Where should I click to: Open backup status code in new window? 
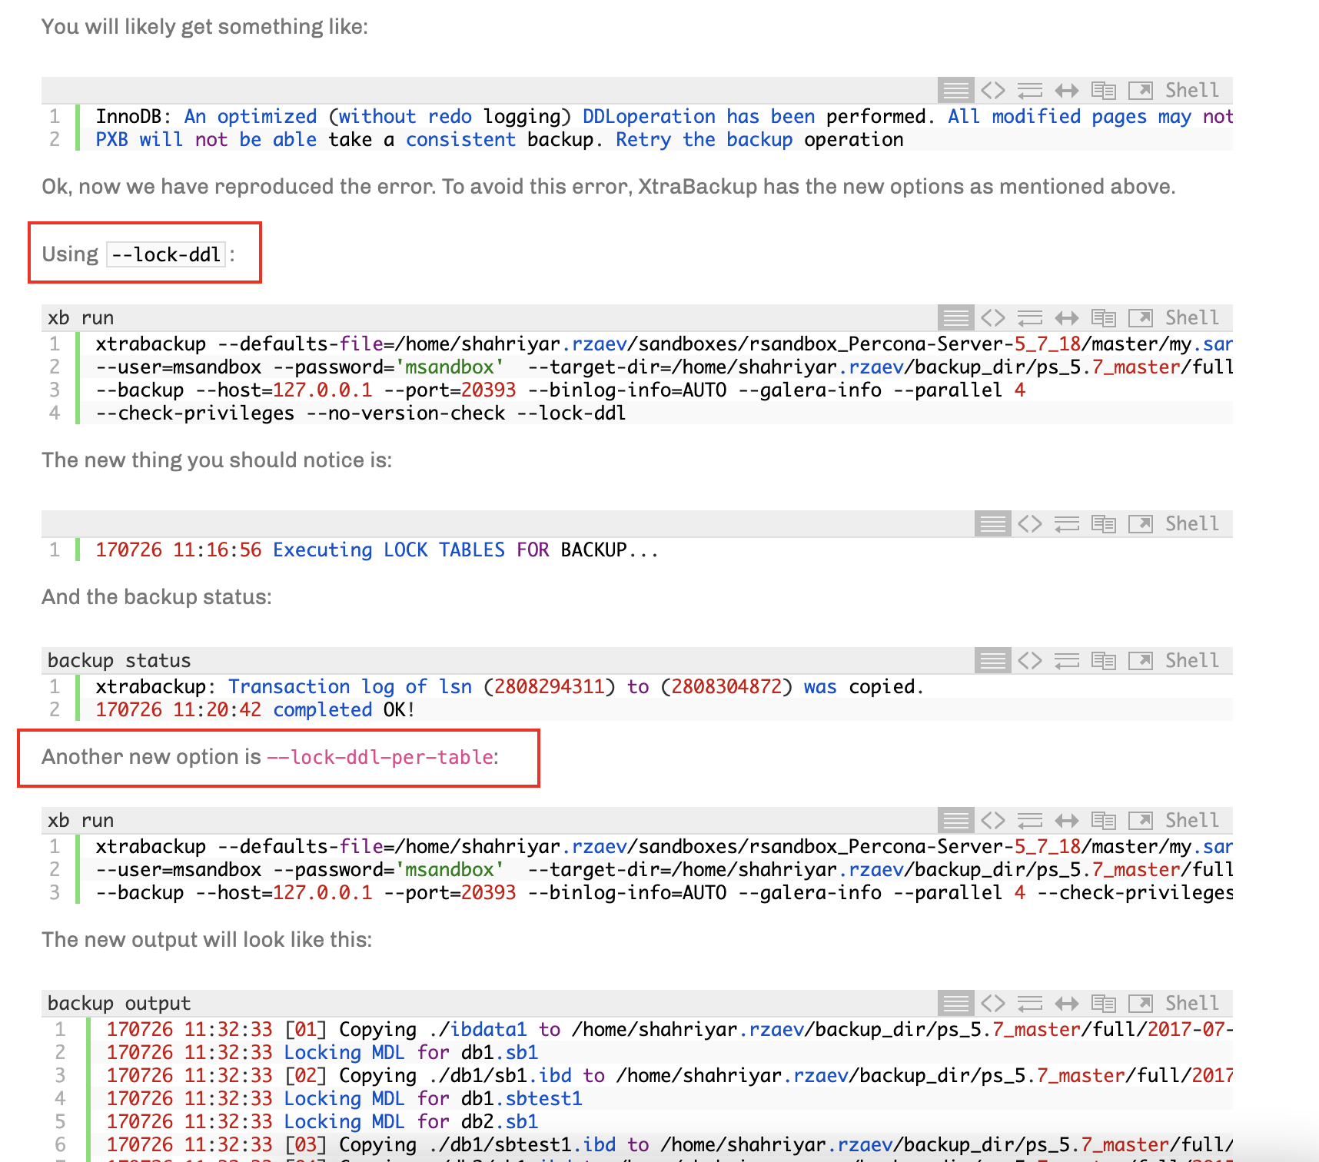[x=1141, y=661]
